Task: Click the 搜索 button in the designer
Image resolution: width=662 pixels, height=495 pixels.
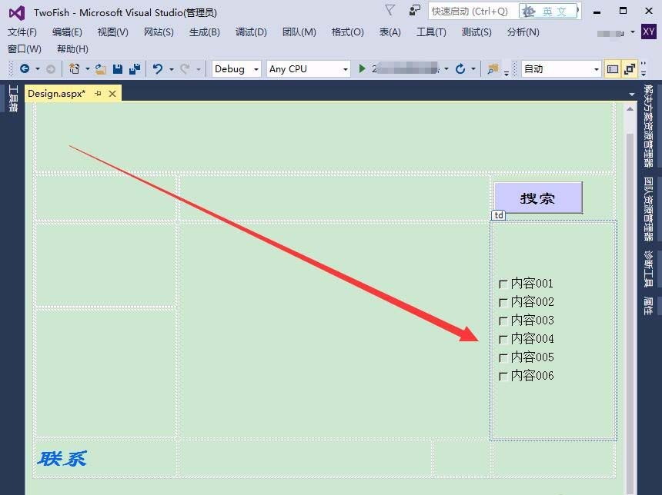Action: point(537,198)
